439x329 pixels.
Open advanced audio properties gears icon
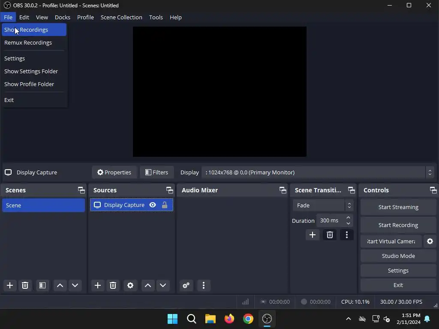[186, 285]
